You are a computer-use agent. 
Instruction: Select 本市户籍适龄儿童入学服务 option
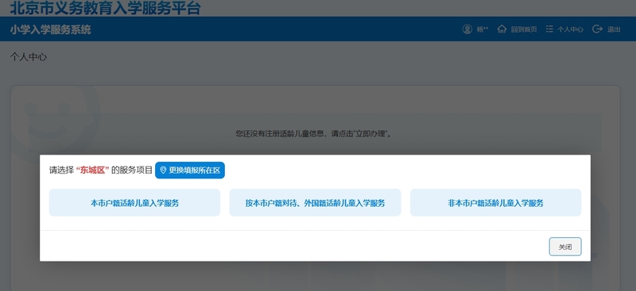pos(134,203)
